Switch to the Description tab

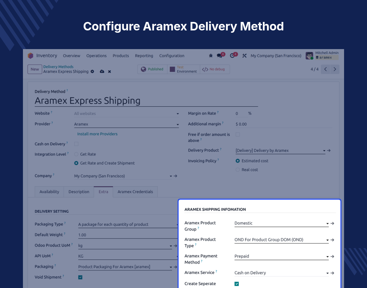click(79, 192)
